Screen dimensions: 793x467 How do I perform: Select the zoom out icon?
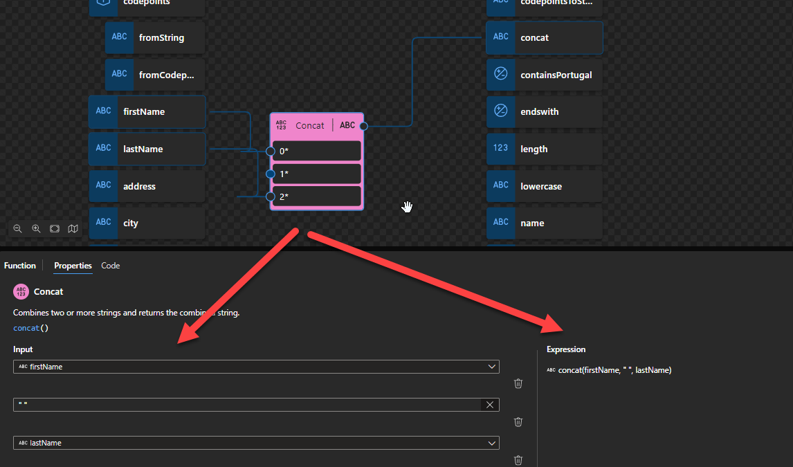pos(17,228)
